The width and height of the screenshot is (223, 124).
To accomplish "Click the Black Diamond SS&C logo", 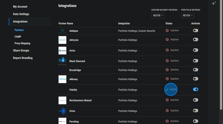I will point(63,61).
